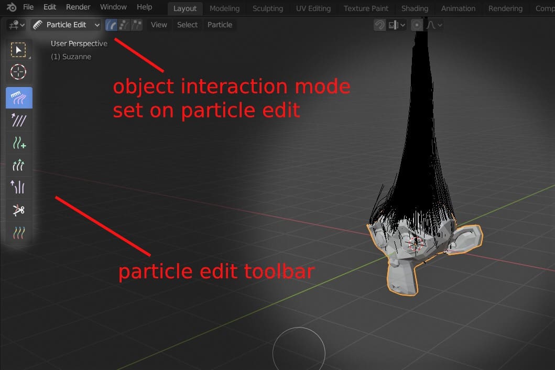Open the Particle Edit mode dropdown

pos(66,25)
